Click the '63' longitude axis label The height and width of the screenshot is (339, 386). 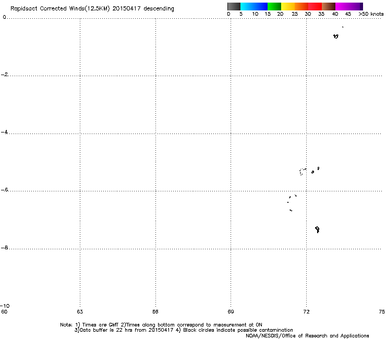[80, 312]
